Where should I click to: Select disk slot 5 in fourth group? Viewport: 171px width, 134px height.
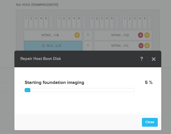[x=145, y=22]
